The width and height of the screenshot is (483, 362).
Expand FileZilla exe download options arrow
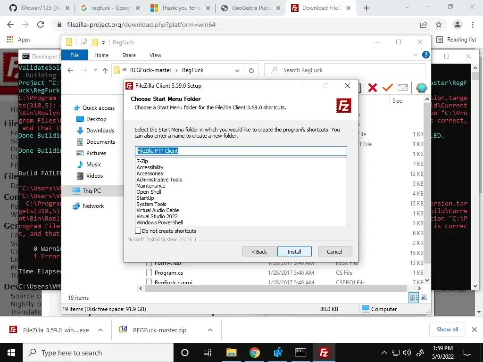click(x=100, y=330)
